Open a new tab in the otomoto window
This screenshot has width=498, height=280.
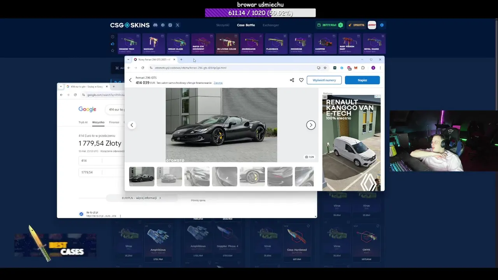click(181, 59)
